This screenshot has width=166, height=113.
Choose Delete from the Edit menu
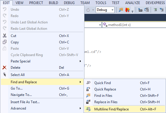[x=42, y=68]
